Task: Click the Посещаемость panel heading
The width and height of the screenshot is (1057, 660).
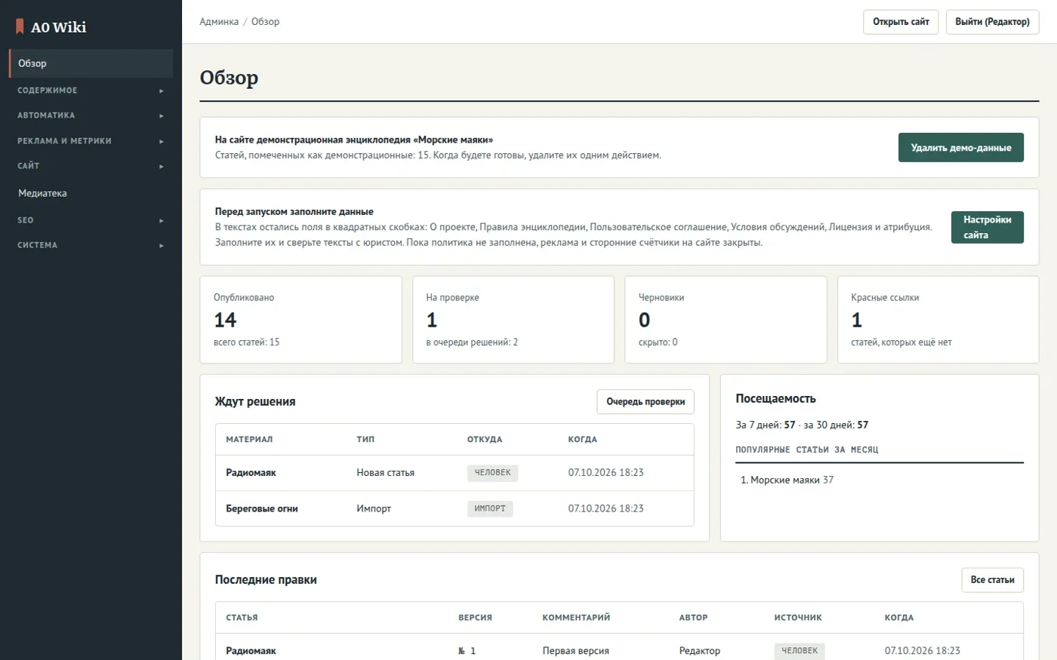Action: [x=775, y=399]
